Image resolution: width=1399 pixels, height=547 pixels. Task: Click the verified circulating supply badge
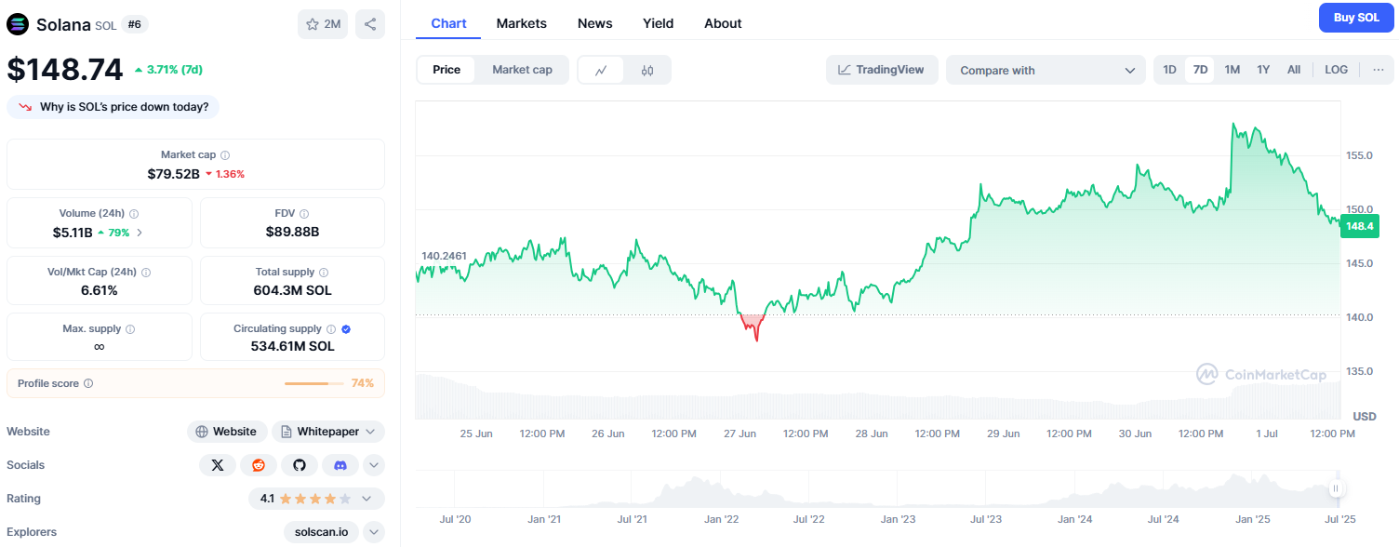coord(346,329)
